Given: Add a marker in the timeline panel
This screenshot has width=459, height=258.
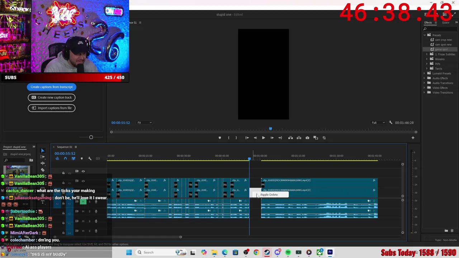Looking at the screenshot, I should [x=81, y=158].
